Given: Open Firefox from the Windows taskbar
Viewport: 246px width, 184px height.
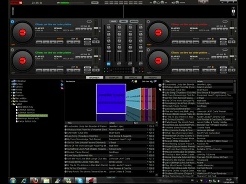Looking at the screenshot, I should (x=35, y=181).
